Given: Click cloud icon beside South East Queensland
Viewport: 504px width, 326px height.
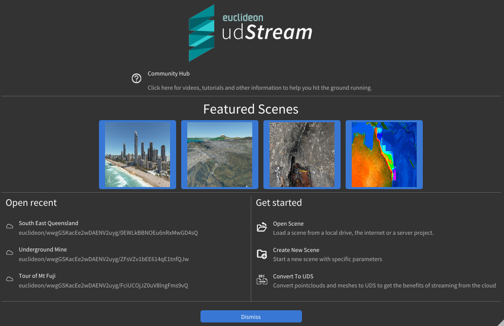Looking at the screenshot, I should tap(10, 227).
